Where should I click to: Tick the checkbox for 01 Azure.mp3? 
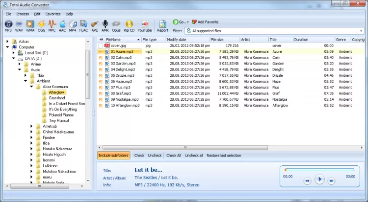101,51
